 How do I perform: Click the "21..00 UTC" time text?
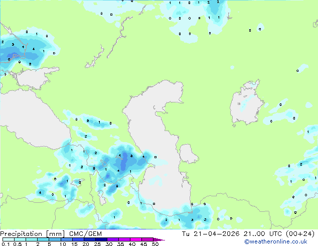(x=263, y=234)
